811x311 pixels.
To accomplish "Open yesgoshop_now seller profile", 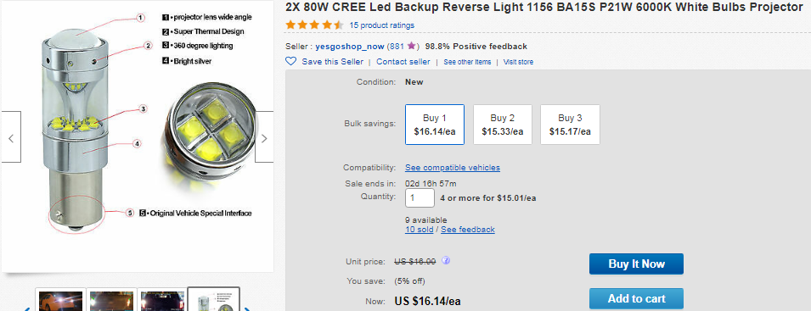I will 350,46.
